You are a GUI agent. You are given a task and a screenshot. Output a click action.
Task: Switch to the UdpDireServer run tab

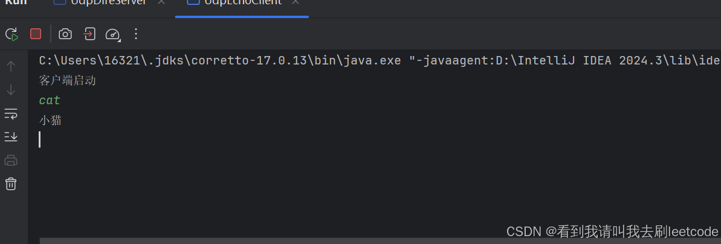coord(108,2)
